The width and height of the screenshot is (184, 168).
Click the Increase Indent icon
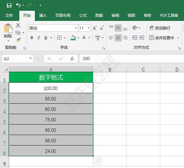click(x=142, y=38)
